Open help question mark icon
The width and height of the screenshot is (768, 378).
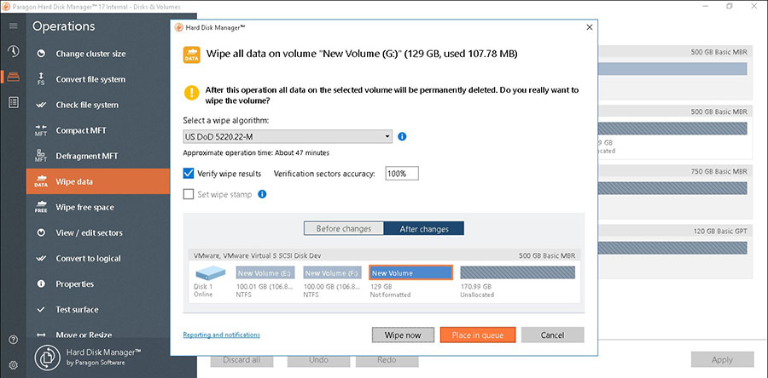coord(13,340)
